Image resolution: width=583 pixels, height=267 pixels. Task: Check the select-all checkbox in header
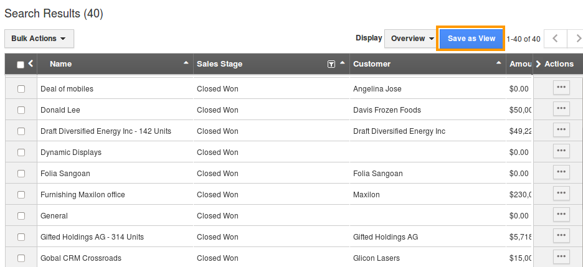[x=21, y=64]
